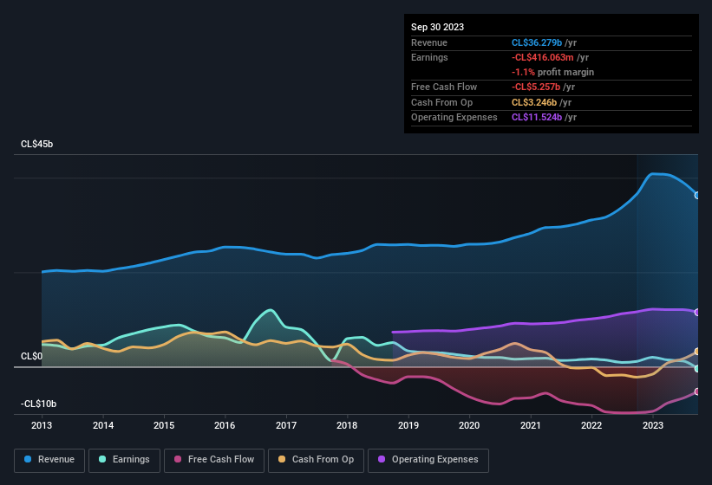Click the -CL$10b y-axis label
Viewport: 712px width, 485px height.
tap(39, 404)
